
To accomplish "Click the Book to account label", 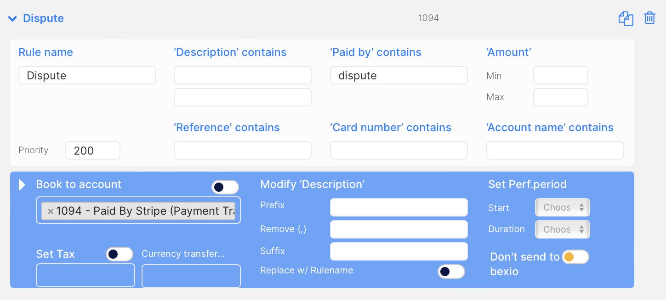I will pyautogui.click(x=79, y=184).
